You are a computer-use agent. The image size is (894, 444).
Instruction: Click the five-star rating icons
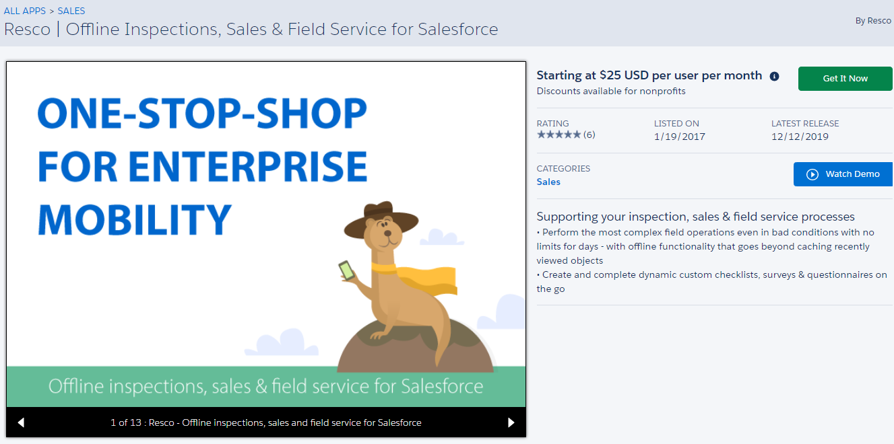click(558, 135)
